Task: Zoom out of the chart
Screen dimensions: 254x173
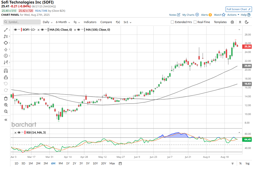Action: [x=6, y=111]
